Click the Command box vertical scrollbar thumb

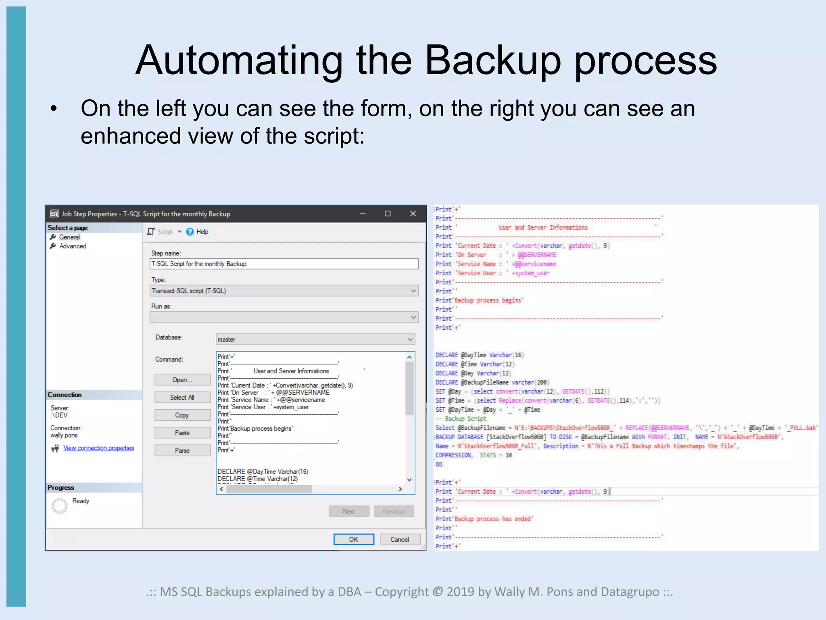click(409, 388)
